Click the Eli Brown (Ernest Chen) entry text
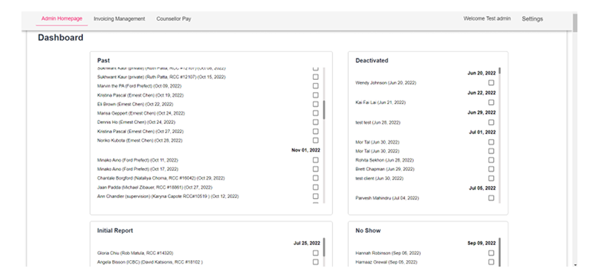The height and width of the screenshot is (278, 596). [135, 104]
